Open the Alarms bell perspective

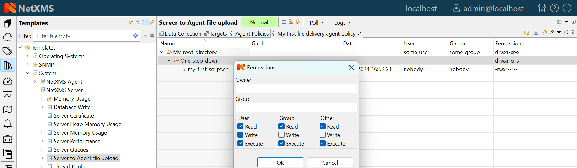click(8, 123)
